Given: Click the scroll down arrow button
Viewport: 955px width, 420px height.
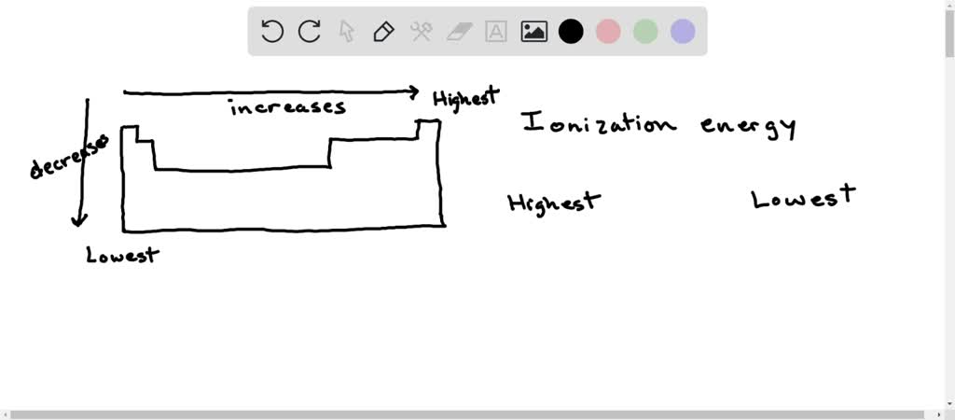Looking at the screenshot, I should pyautogui.click(x=949, y=403).
